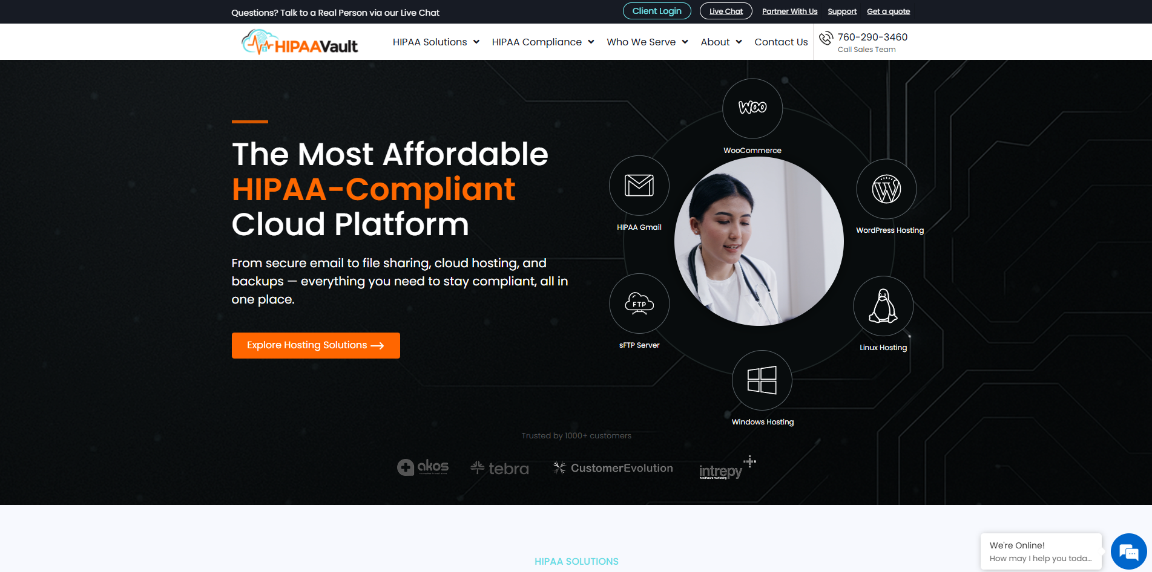Expand the Who We Serve dropdown
The height and width of the screenshot is (572, 1152).
point(647,42)
